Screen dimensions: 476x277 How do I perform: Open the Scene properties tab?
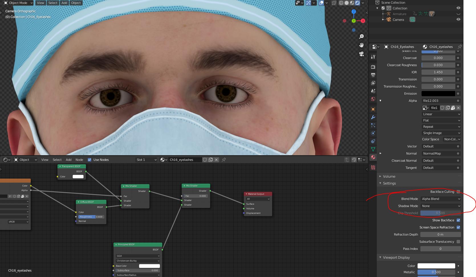click(373, 91)
